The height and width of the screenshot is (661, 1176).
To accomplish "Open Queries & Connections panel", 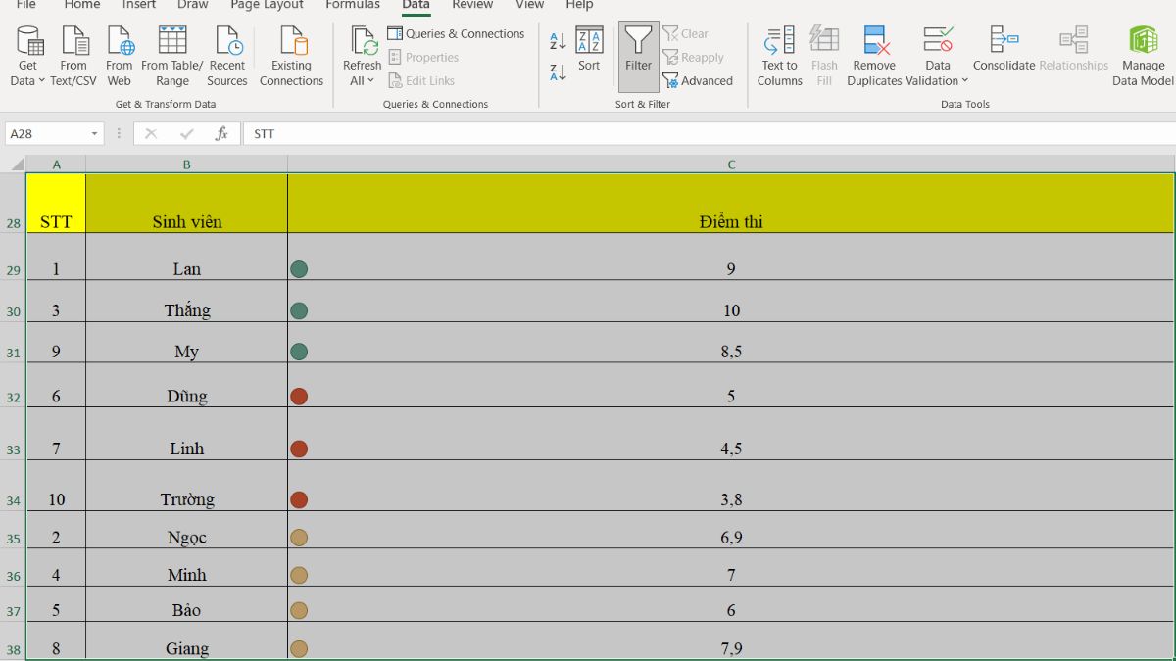I will click(x=456, y=32).
